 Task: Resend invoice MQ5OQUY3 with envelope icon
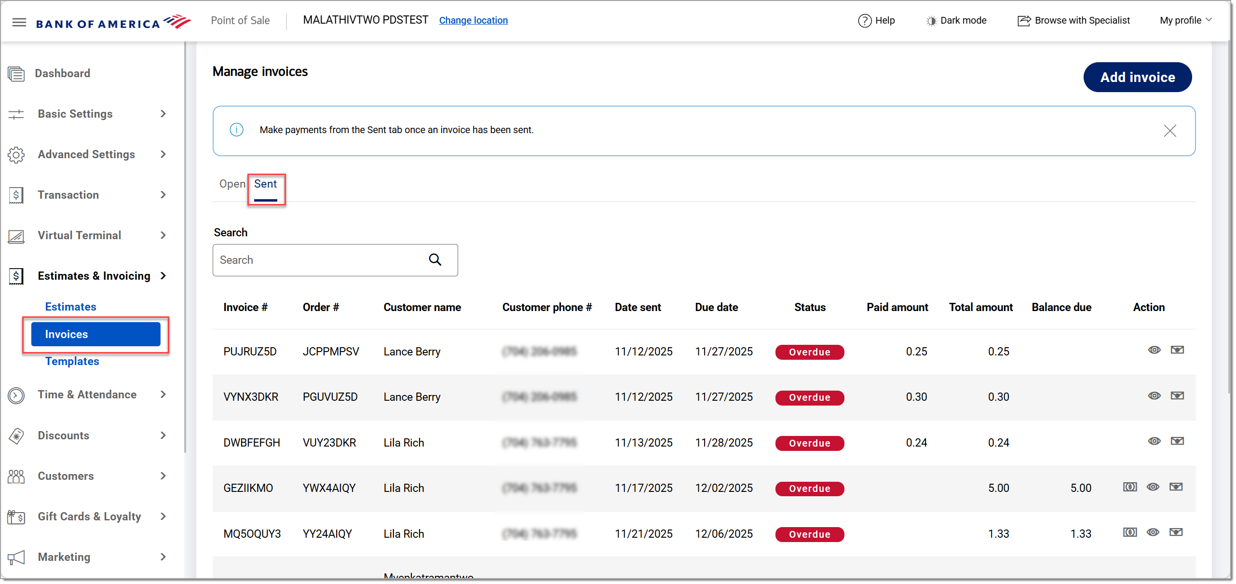[1176, 532]
